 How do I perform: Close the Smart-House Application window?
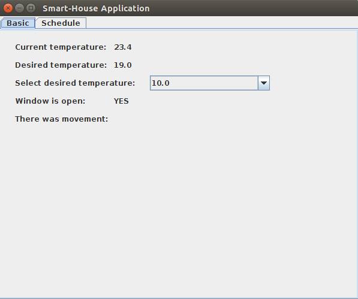coord(8,8)
